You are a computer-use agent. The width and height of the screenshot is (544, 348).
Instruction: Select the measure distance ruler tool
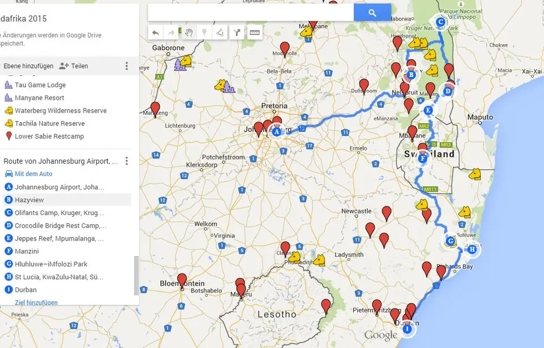coord(254,33)
